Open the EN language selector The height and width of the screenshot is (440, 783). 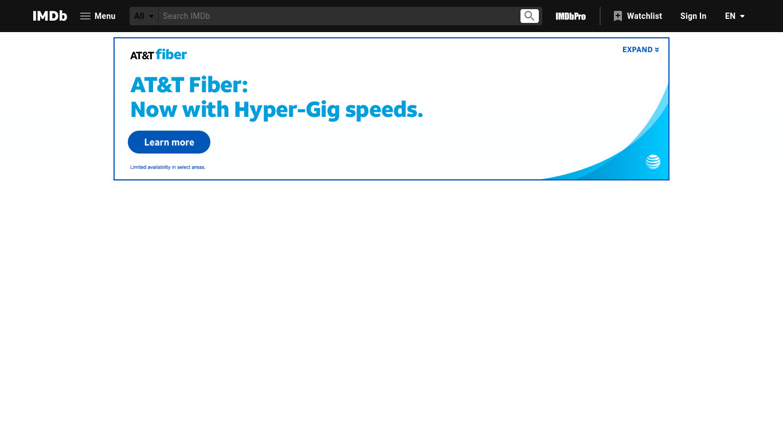735,16
